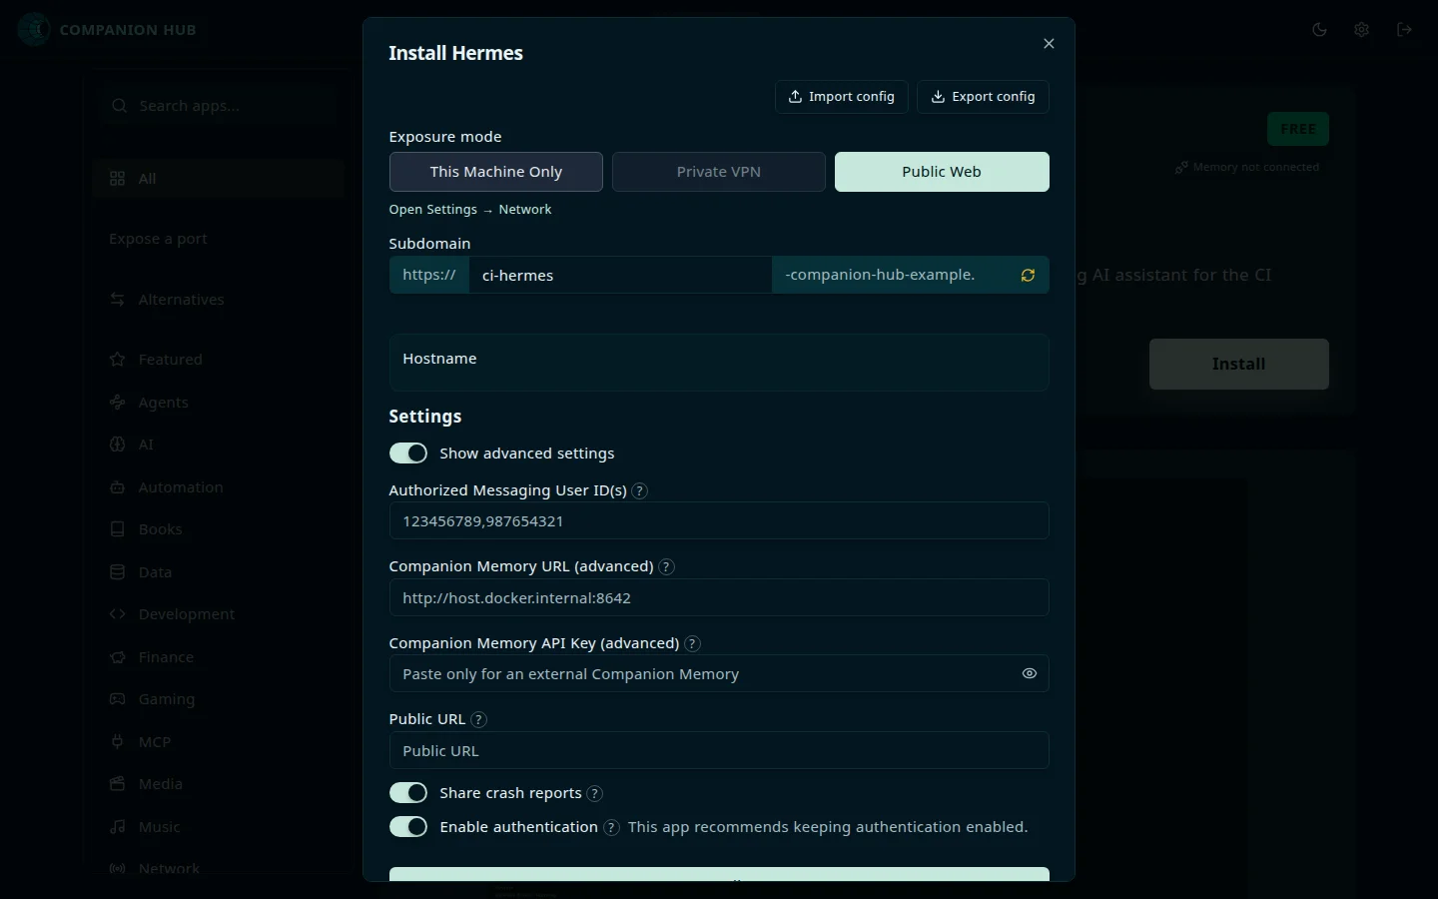Click the Companion Memory URL input
Screen dimensions: 1438x899
pyautogui.click(x=719, y=598)
